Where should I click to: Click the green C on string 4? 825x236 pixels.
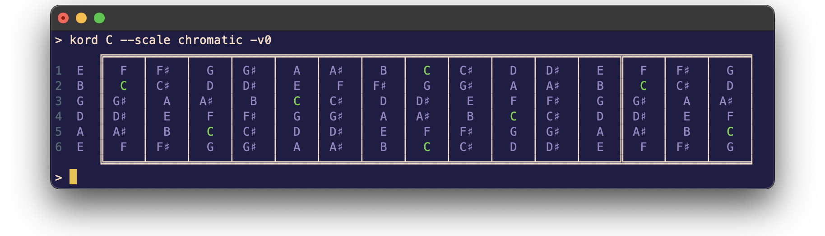click(514, 116)
